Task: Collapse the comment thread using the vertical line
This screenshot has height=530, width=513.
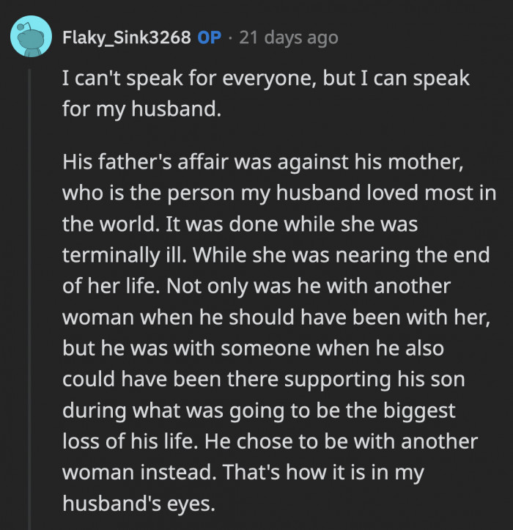Action: pyautogui.click(x=31, y=293)
